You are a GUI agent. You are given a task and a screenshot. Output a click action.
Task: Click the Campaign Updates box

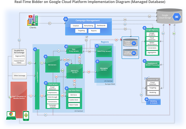coord(53,106)
